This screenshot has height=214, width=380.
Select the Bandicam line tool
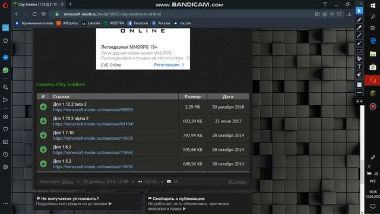(359, 35)
